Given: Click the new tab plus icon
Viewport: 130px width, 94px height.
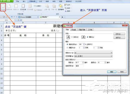Looking at the screenshot, I should click(62, 17).
